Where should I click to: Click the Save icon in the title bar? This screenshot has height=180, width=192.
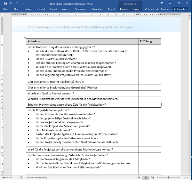tap(6, 3)
